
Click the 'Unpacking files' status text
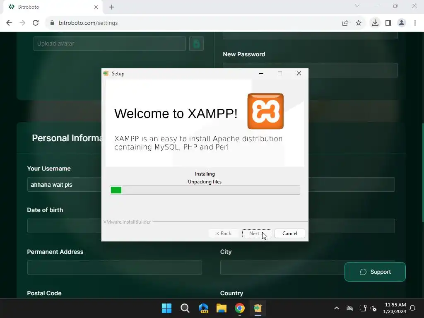tap(205, 182)
